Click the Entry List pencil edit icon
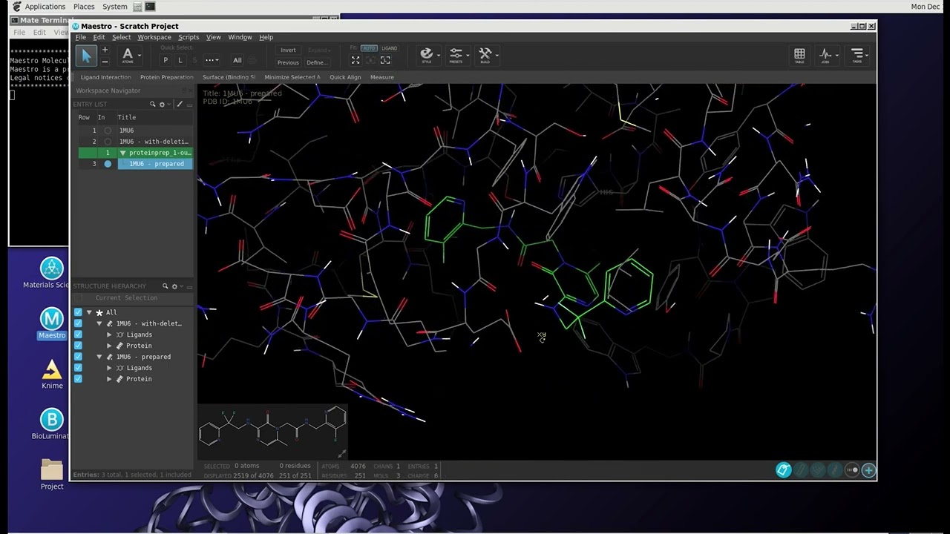The image size is (950, 534). pos(180,104)
